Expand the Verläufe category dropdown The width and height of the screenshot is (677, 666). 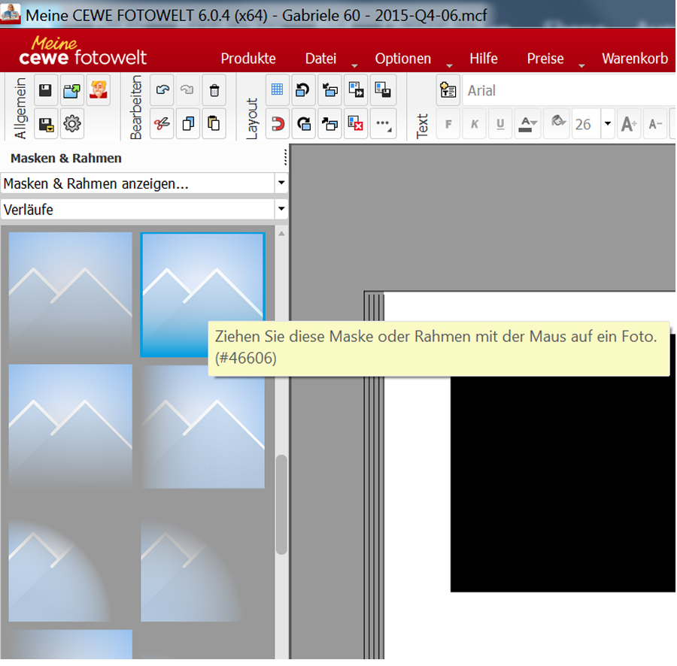(281, 210)
